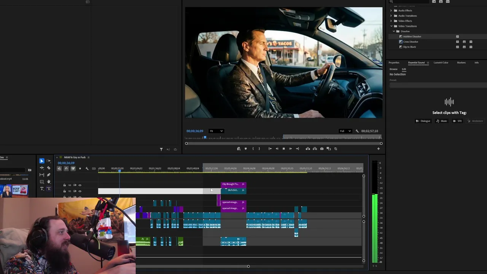Open timeline display settings wrench
This screenshot has height=274, width=487.
pos(87,169)
